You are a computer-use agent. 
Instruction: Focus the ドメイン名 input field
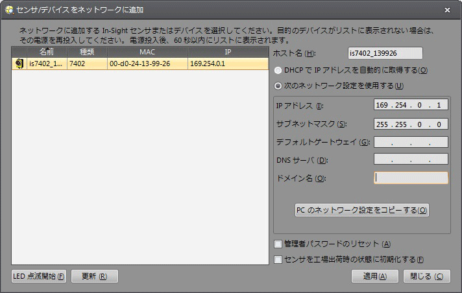(411, 178)
